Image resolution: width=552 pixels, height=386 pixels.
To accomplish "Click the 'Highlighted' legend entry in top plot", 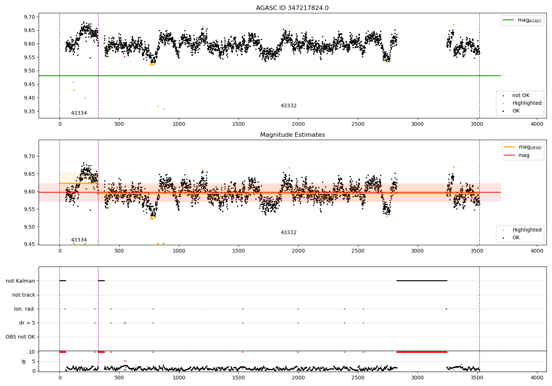I will click(x=523, y=103).
